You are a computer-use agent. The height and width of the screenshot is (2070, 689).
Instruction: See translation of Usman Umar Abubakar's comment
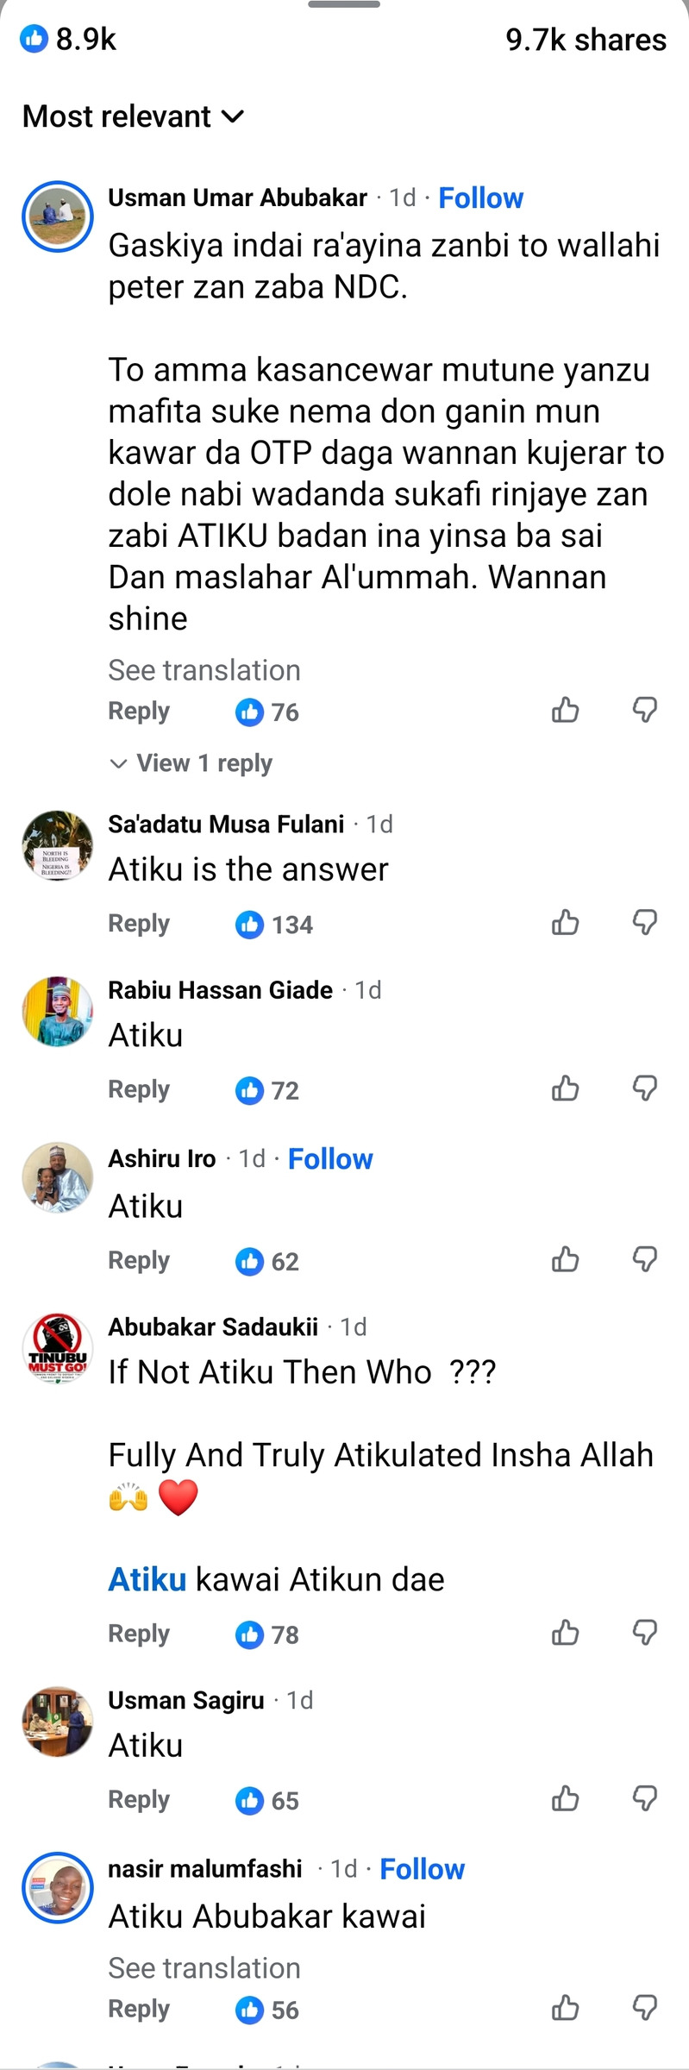[x=204, y=670]
